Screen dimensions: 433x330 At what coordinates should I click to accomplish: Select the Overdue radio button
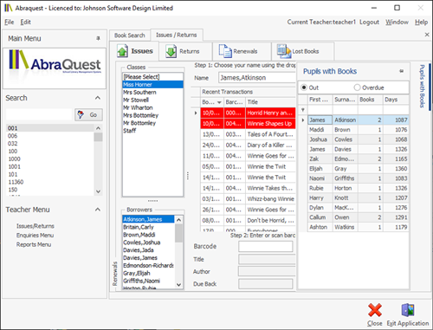coord(357,87)
